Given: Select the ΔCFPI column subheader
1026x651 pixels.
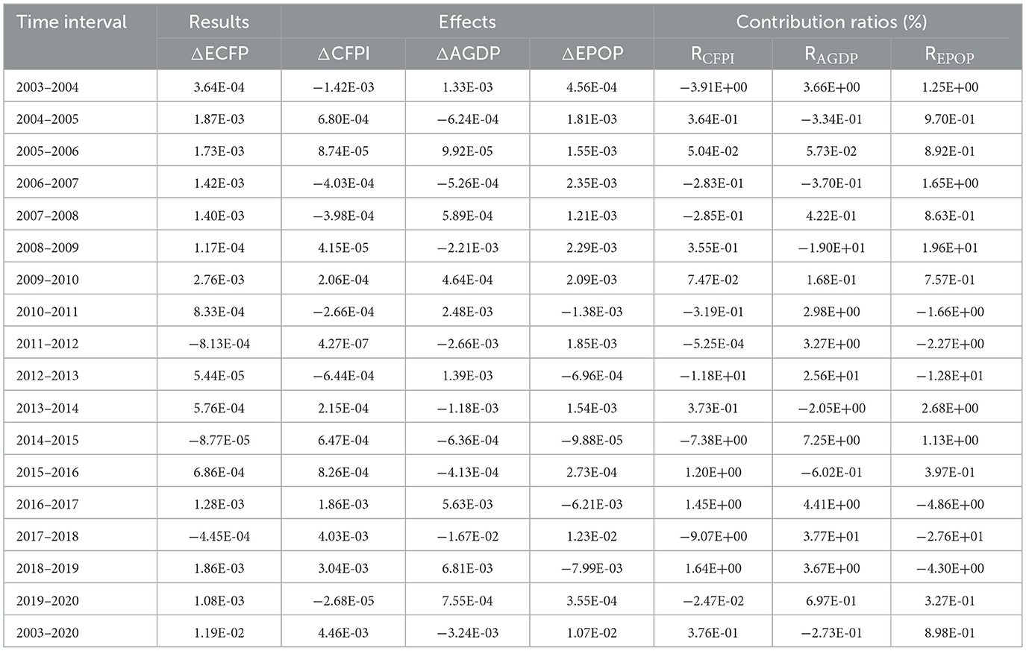Looking at the screenshot, I should pyautogui.click(x=343, y=54).
